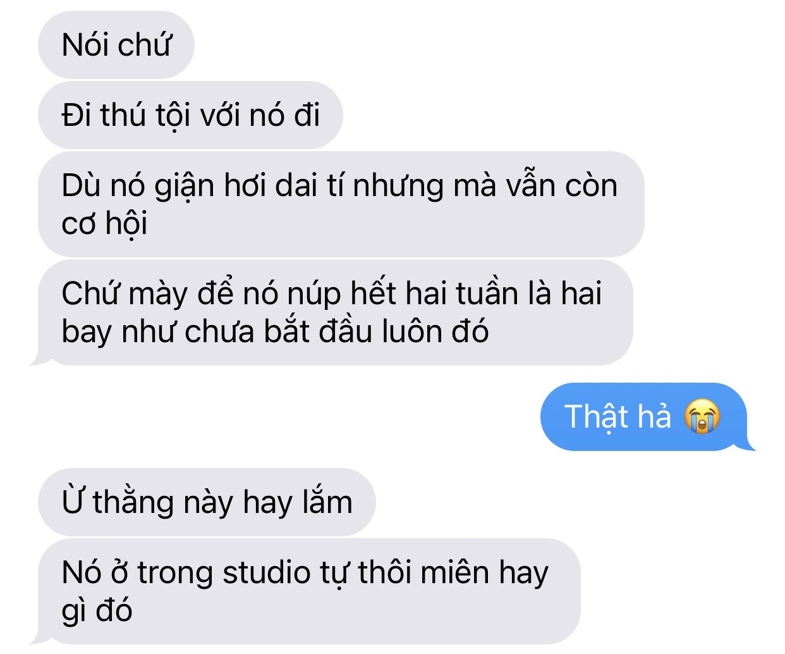Click the crying emoji in blue bubble

click(702, 417)
